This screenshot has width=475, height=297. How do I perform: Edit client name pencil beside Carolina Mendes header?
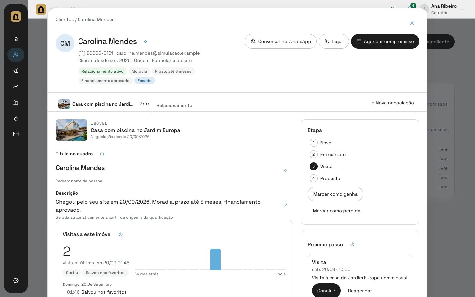pyautogui.click(x=145, y=41)
